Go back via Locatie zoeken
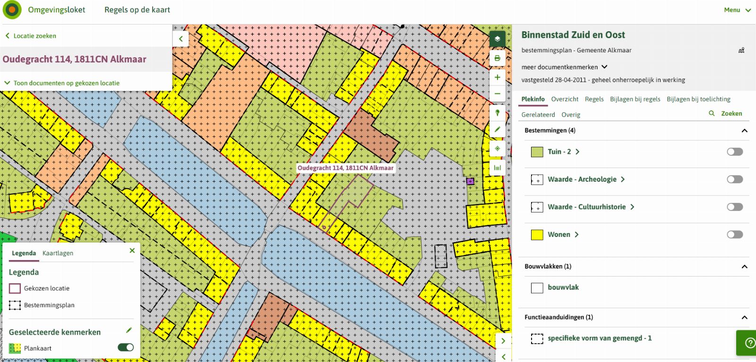 (x=31, y=36)
